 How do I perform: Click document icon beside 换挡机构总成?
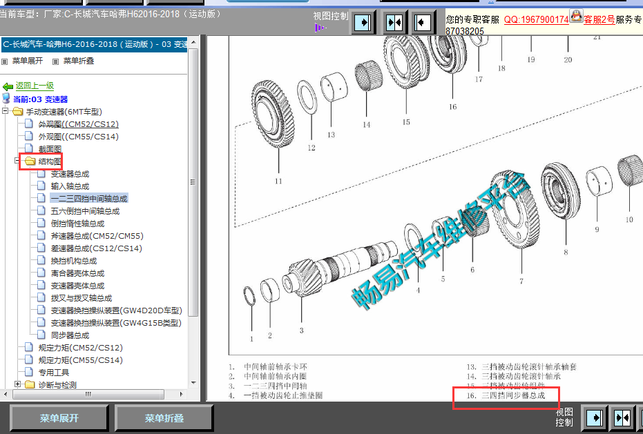[41, 260]
